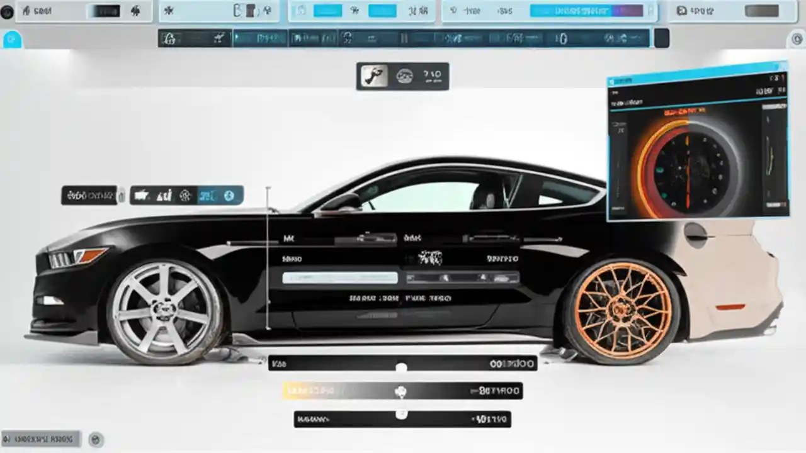Open the wheel rim tool near the car
This screenshot has width=806, height=453.
pos(186,196)
